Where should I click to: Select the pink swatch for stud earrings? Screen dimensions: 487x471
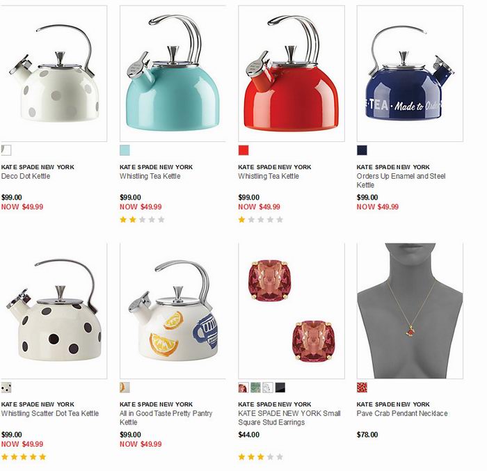tap(243, 388)
